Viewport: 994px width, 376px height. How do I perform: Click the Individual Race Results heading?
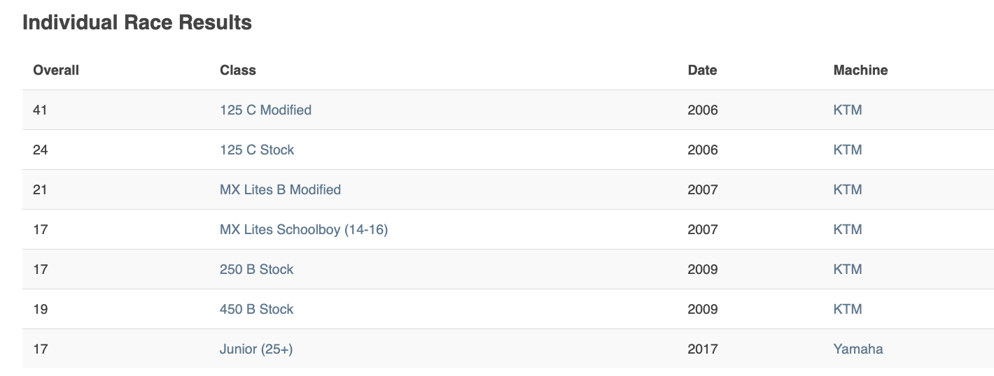[137, 23]
